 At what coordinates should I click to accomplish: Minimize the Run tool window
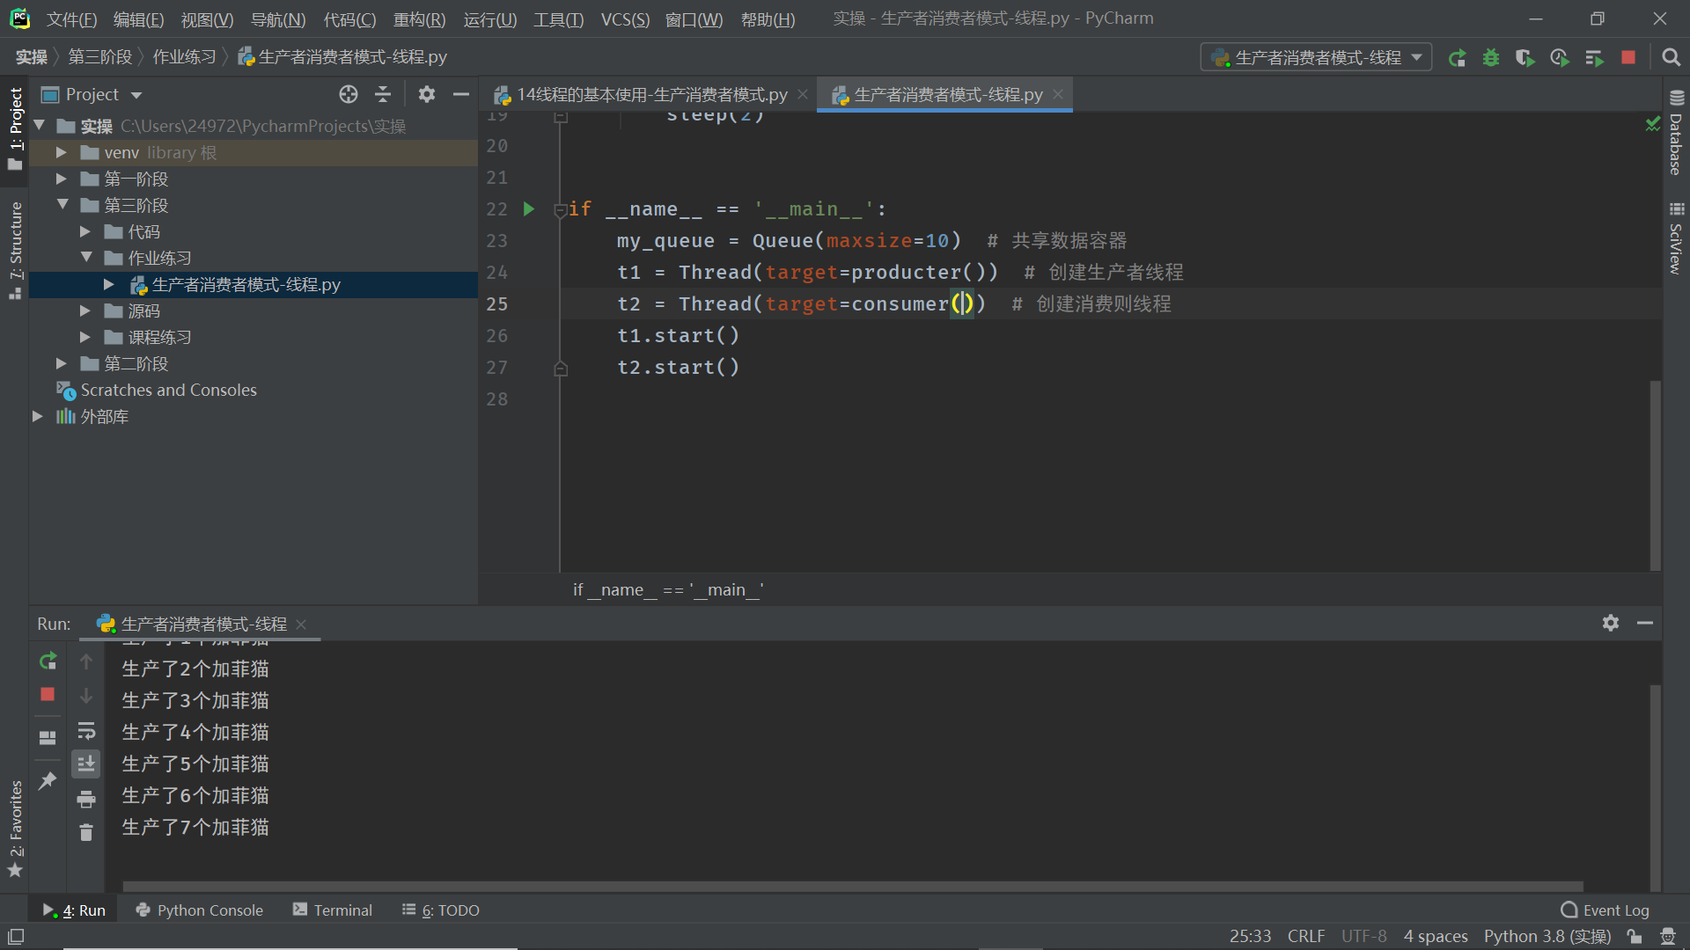(1645, 623)
